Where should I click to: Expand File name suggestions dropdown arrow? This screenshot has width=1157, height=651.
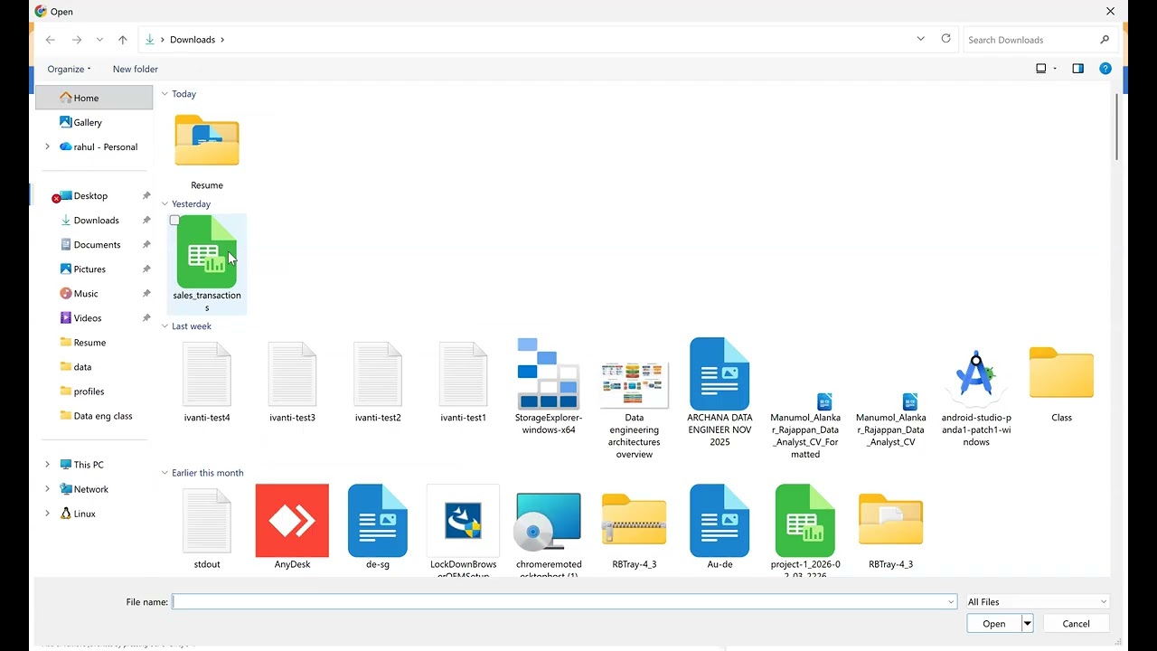(951, 602)
